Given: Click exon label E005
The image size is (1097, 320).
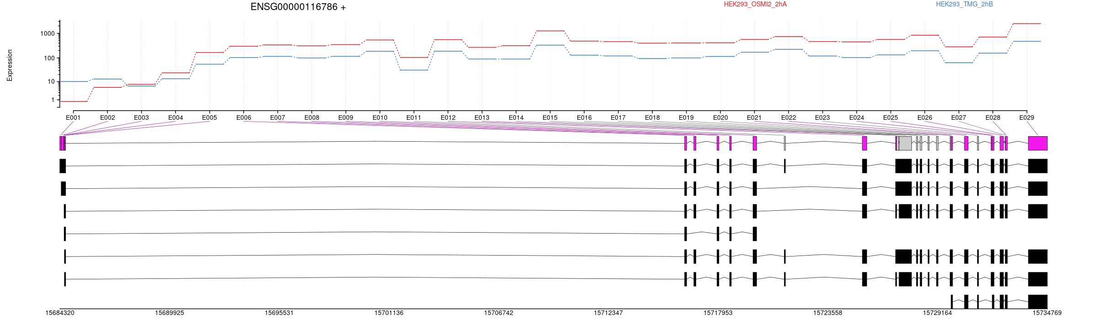Looking at the screenshot, I should 209,117.
